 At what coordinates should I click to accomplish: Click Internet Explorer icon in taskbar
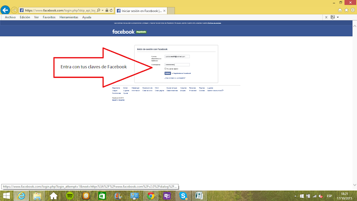click(x=21, y=196)
